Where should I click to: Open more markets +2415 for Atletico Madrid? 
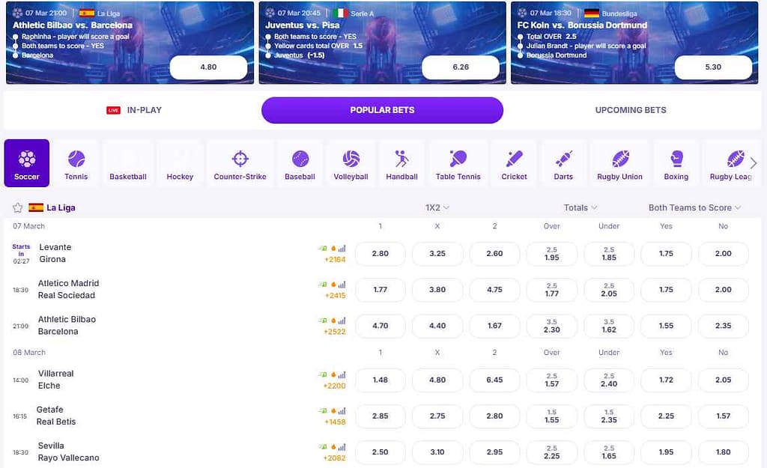335,295
